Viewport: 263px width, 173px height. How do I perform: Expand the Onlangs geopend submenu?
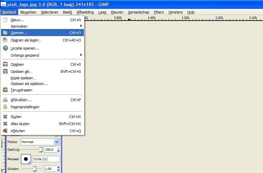click(x=43, y=55)
